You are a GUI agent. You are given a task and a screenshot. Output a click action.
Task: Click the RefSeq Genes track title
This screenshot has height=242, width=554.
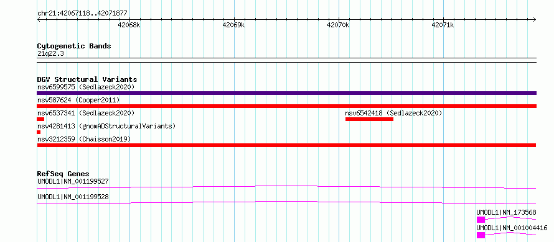(63, 174)
